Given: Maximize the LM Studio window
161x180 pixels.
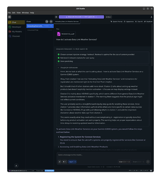Looking at the screenshot, I should point(148,9).
